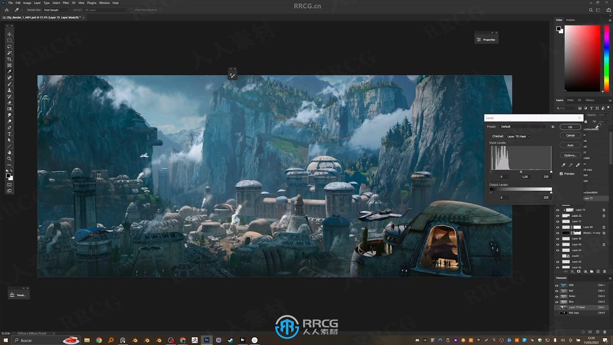Viewport: 613px width, 345px height.
Task: Select the Brush tool
Action: [x=9, y=84]
